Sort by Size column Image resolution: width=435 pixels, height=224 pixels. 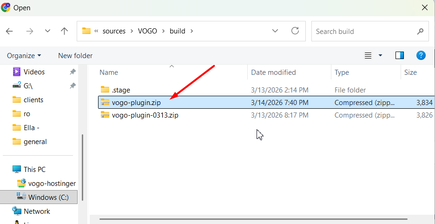tap(410, 72)
